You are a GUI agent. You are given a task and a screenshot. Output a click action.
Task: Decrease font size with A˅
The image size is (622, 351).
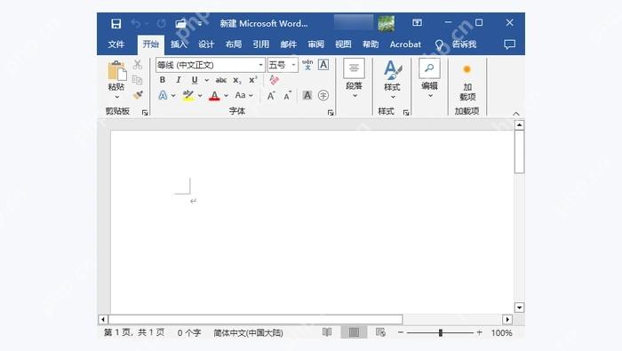tap(287, 95)
